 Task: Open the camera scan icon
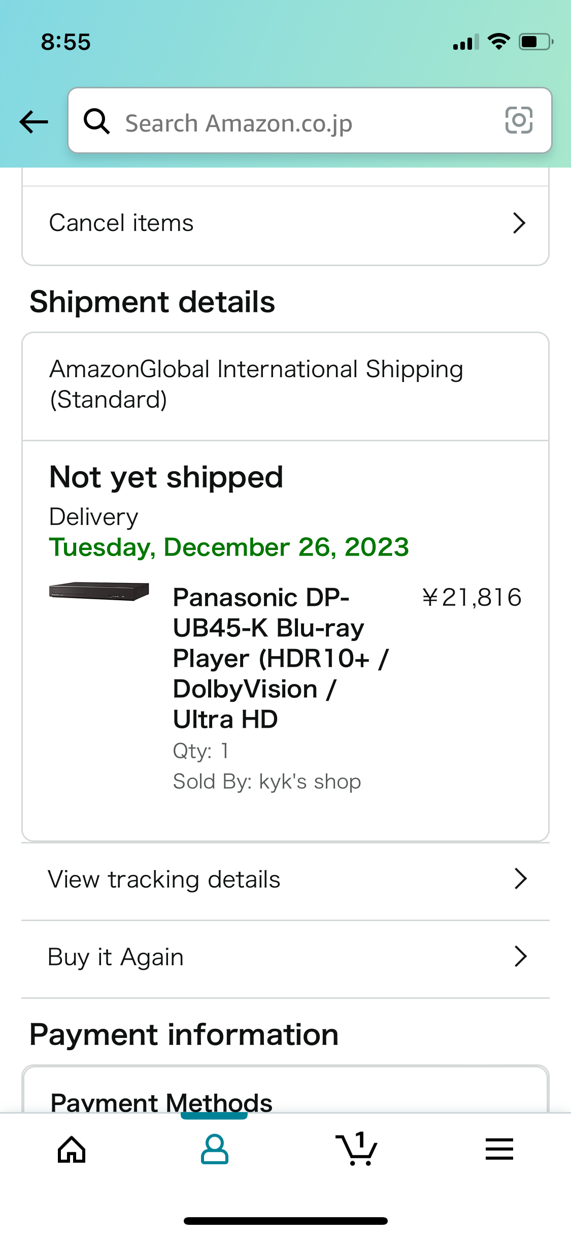519,121
